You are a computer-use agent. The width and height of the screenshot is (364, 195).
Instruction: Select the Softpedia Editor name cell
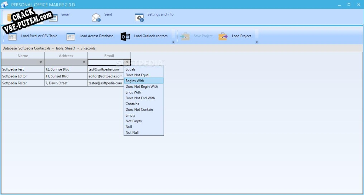coord(23,76)
